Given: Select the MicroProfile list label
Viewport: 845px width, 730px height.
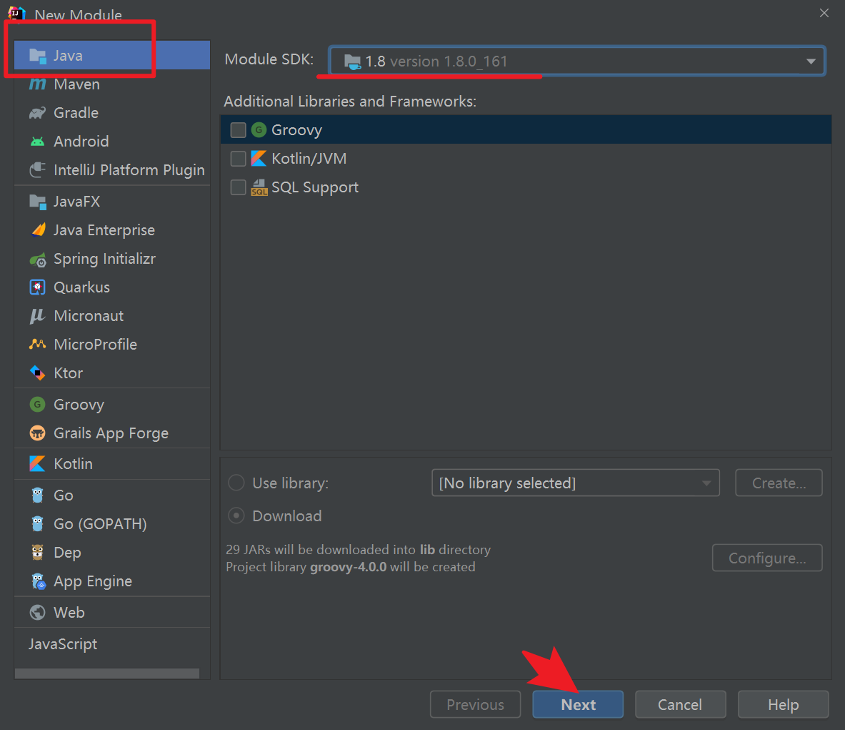Looking at the screenshot, I should point(96,344).
